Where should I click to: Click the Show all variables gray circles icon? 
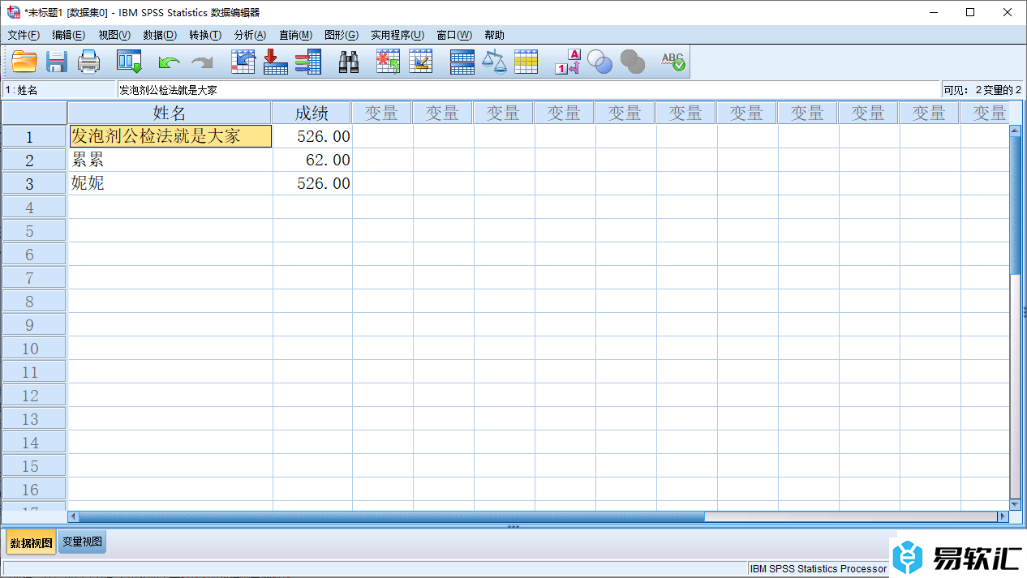pyautogui.click(x=632, y=62)
